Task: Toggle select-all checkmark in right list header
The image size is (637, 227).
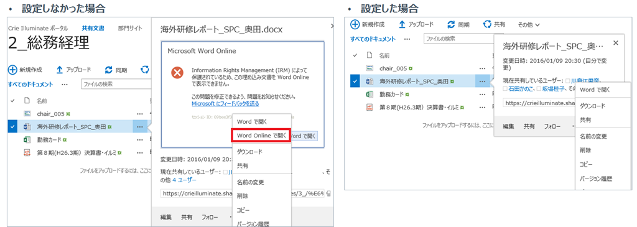Action: click(355, 55)
